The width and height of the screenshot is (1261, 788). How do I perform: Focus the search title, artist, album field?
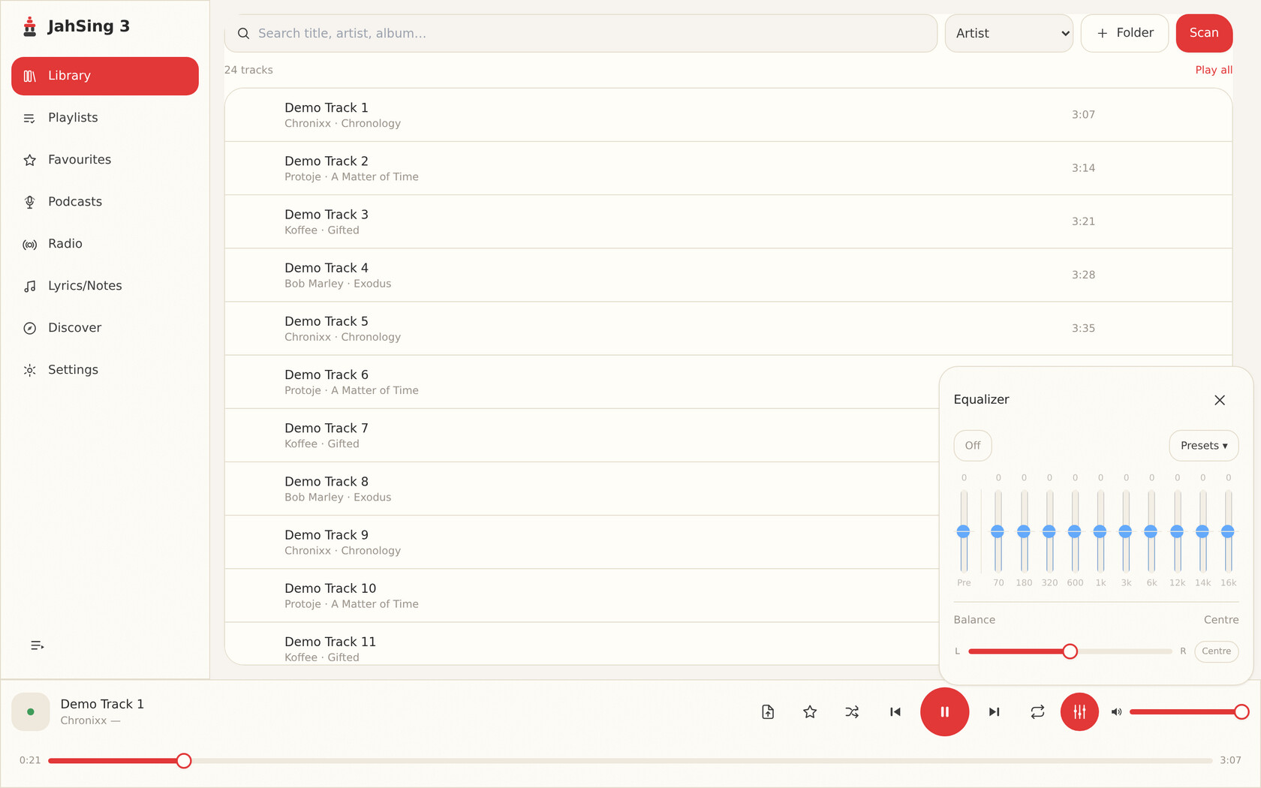pos(581,33)
